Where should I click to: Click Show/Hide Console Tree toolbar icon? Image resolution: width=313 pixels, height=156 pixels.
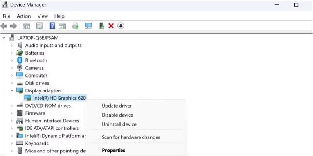(26, 26)
